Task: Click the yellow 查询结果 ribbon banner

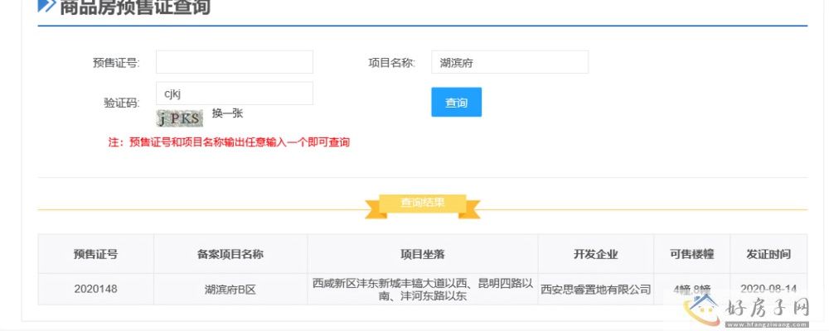Action: [423, 203]
